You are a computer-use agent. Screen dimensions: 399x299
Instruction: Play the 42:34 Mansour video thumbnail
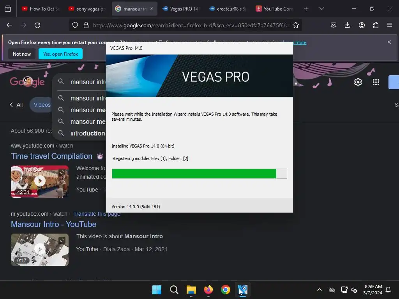[40, 181]
